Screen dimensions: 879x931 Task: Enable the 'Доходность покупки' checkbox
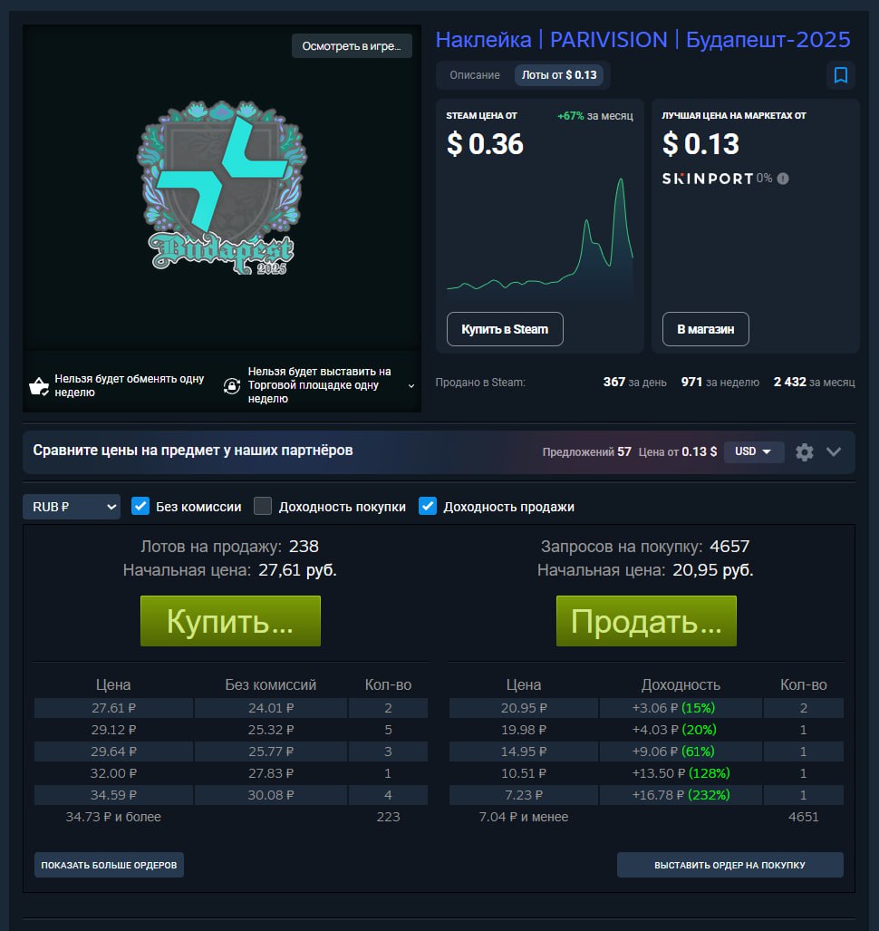tap(263, 507)
